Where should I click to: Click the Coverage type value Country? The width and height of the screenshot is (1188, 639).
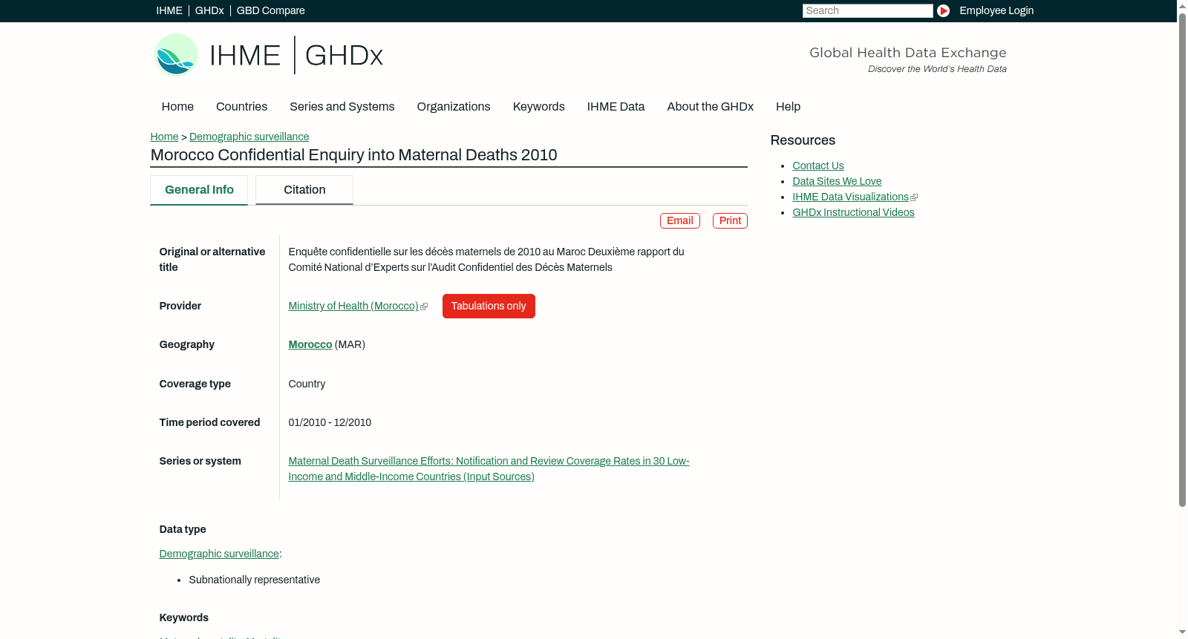pyautogui.click(x=307, y=384)
